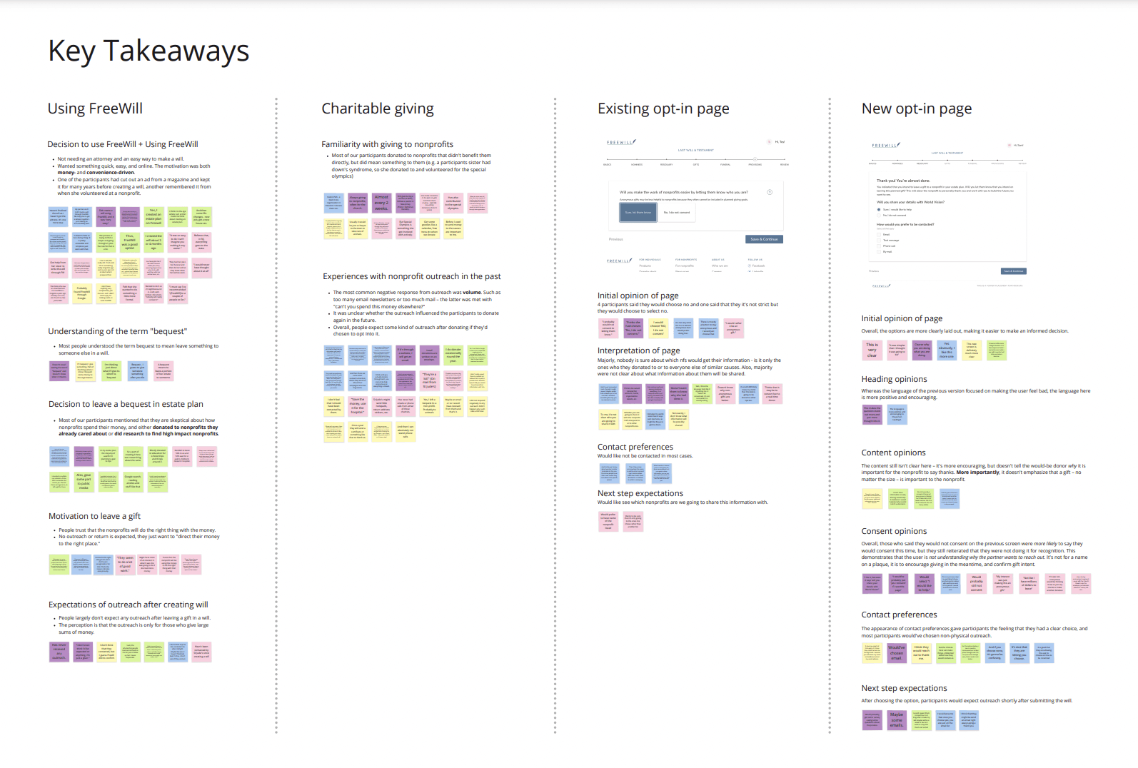
Task: Click the Previous link in the new opt-in mockup
Action: pyautogui.click(x=874, y=271)
